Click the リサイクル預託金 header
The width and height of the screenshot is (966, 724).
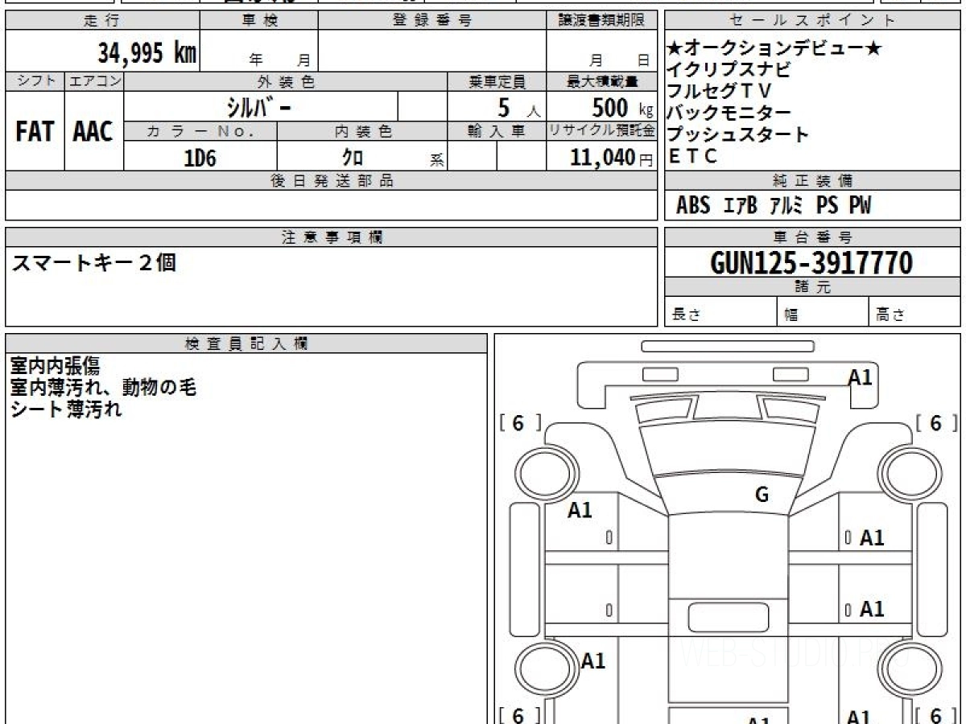[602, 131]
